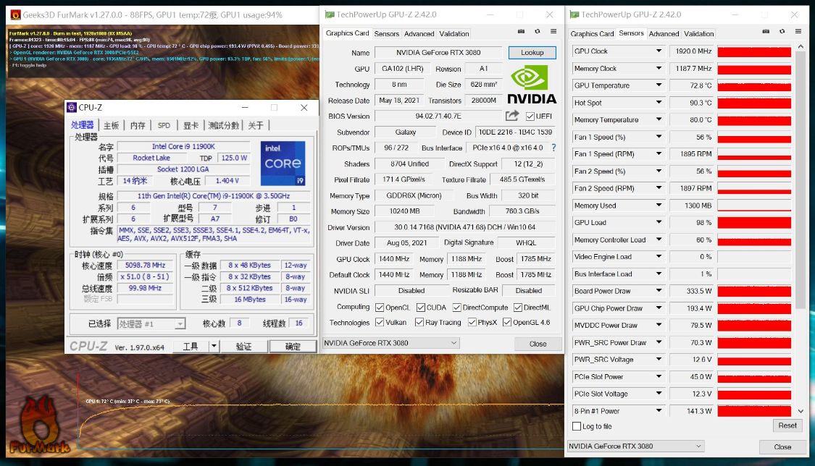Expand the GPU Temperature sensor dropdown arrow
The width and height of the screenshot is (815, 466).
(659, 85)
